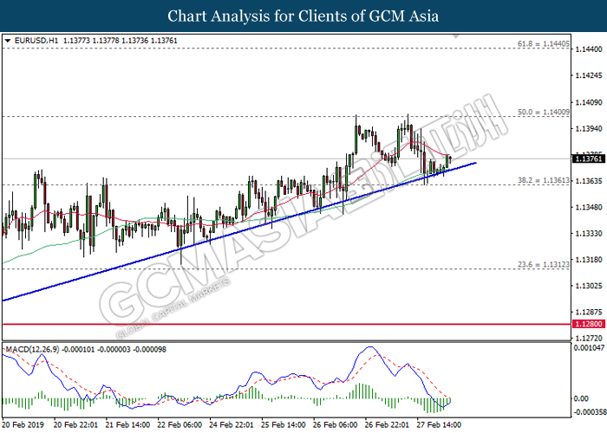
Task: Click the EURUSD,H1 symbol label
Action: coord(32,40)
